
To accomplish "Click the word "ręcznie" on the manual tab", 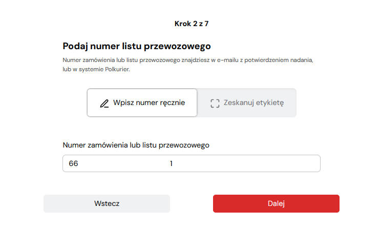I will point(171,103).
